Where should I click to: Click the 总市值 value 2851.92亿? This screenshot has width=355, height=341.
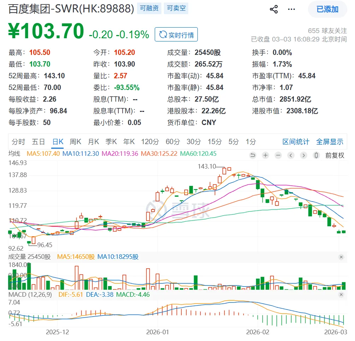pyautogui.click(x=295, y=99)
